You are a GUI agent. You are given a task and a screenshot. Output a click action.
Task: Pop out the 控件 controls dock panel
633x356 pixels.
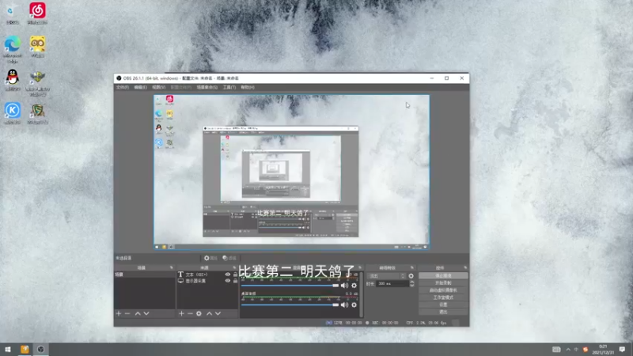tap(465, 267)
